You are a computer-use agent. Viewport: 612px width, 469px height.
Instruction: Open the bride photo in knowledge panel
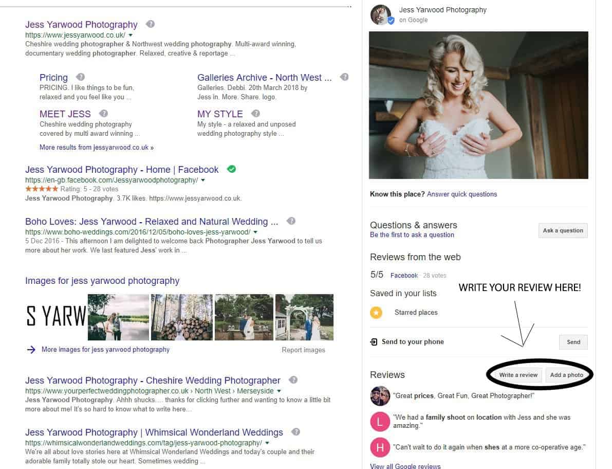point(478,105)
